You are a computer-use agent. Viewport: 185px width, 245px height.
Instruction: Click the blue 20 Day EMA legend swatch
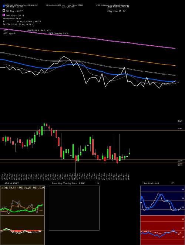click(4, 7)
